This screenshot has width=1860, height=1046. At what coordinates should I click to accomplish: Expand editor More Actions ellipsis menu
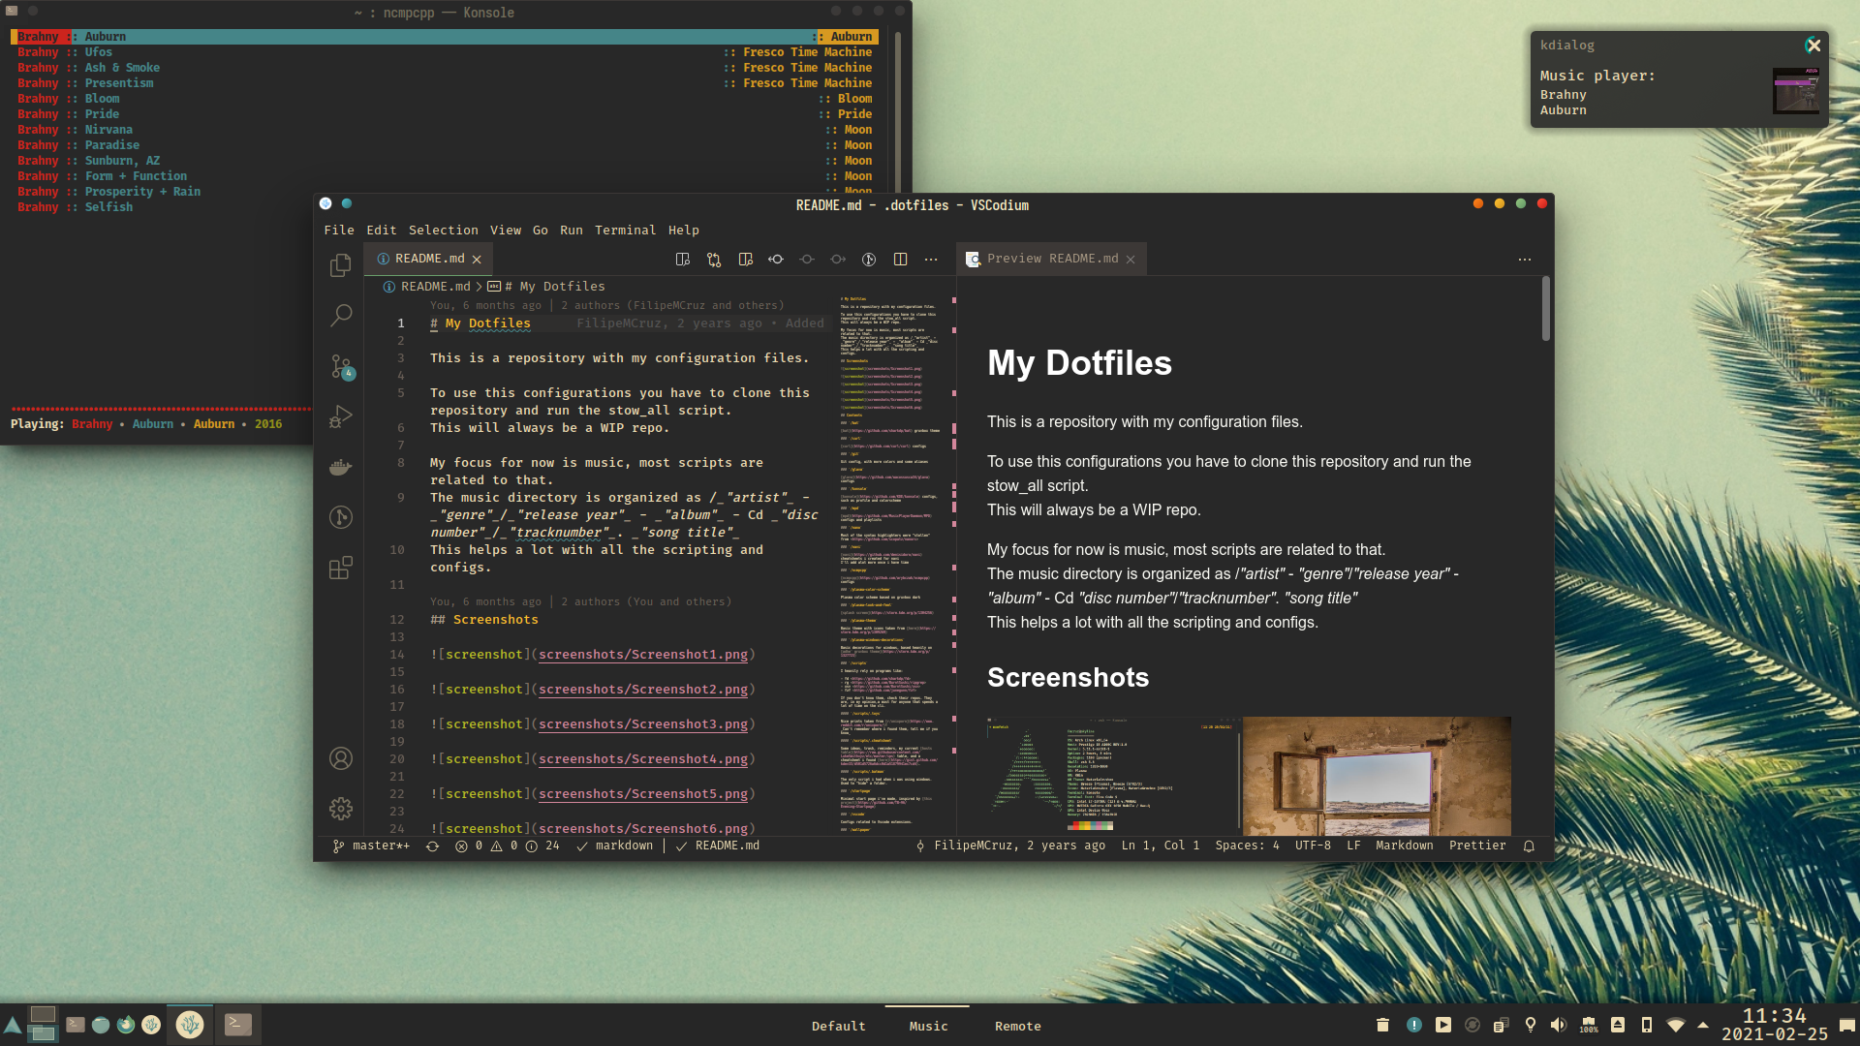[931, 260]
